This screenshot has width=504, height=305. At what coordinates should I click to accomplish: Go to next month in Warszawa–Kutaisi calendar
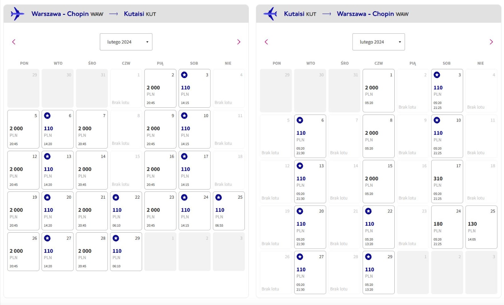(238, 42)
